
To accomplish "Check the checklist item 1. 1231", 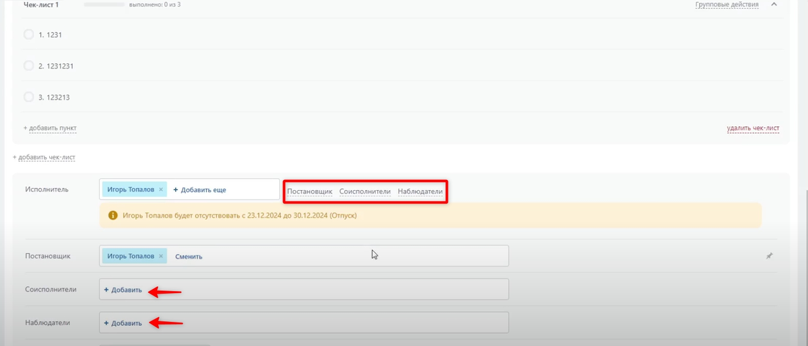I will [x=28, y=34].
